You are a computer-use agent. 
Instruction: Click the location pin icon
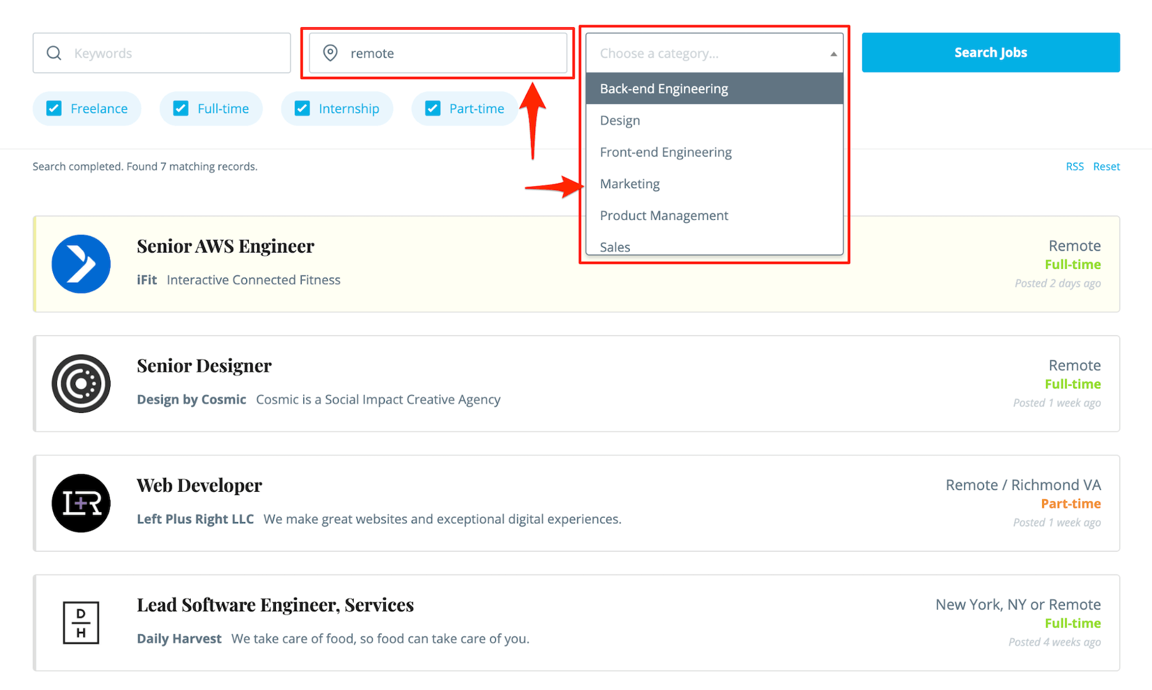coord(330,53)
